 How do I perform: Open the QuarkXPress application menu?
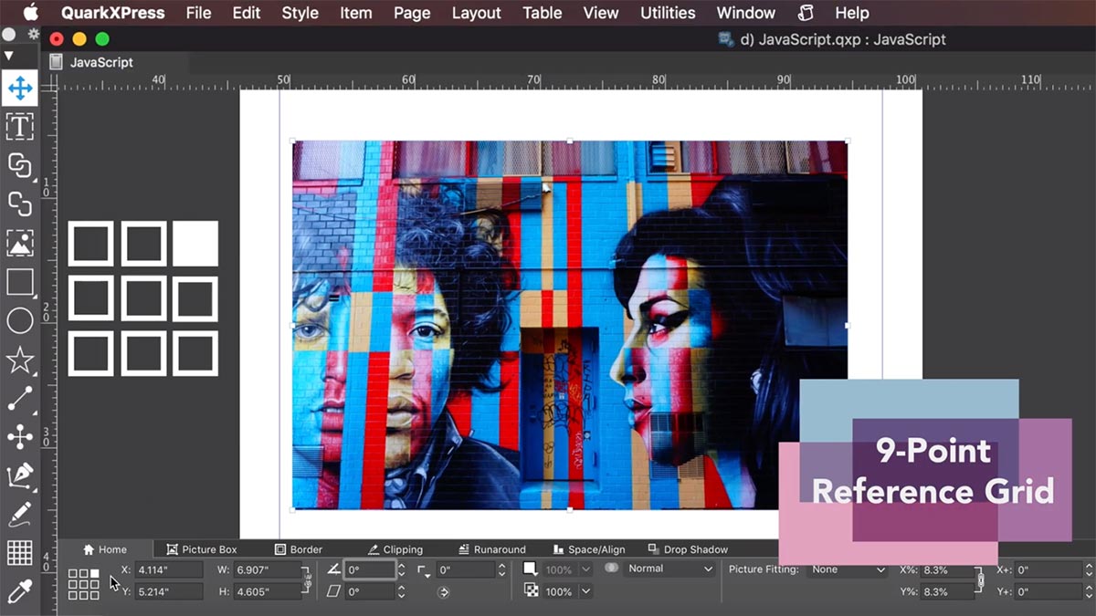[113, 13]
